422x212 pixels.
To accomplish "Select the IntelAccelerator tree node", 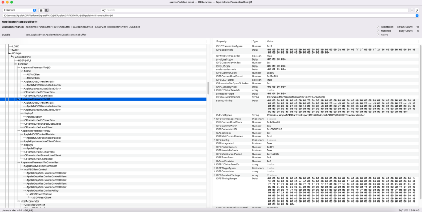I will (29, 201).
